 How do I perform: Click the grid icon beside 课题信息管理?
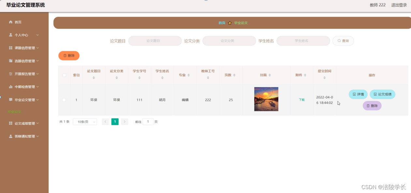(11, 48)
